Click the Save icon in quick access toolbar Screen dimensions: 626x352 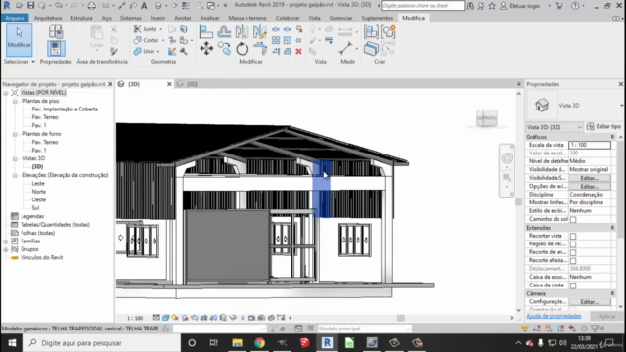[x=30, y=6]
